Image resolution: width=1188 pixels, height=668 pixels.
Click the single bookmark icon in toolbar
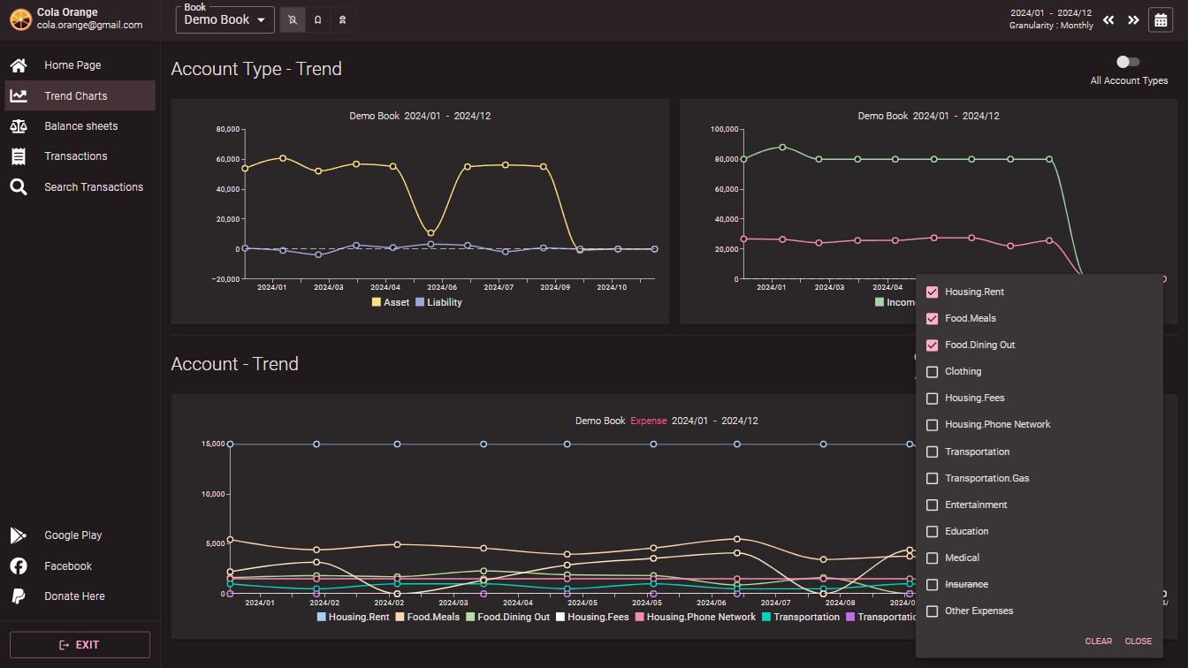pos(318,19)
